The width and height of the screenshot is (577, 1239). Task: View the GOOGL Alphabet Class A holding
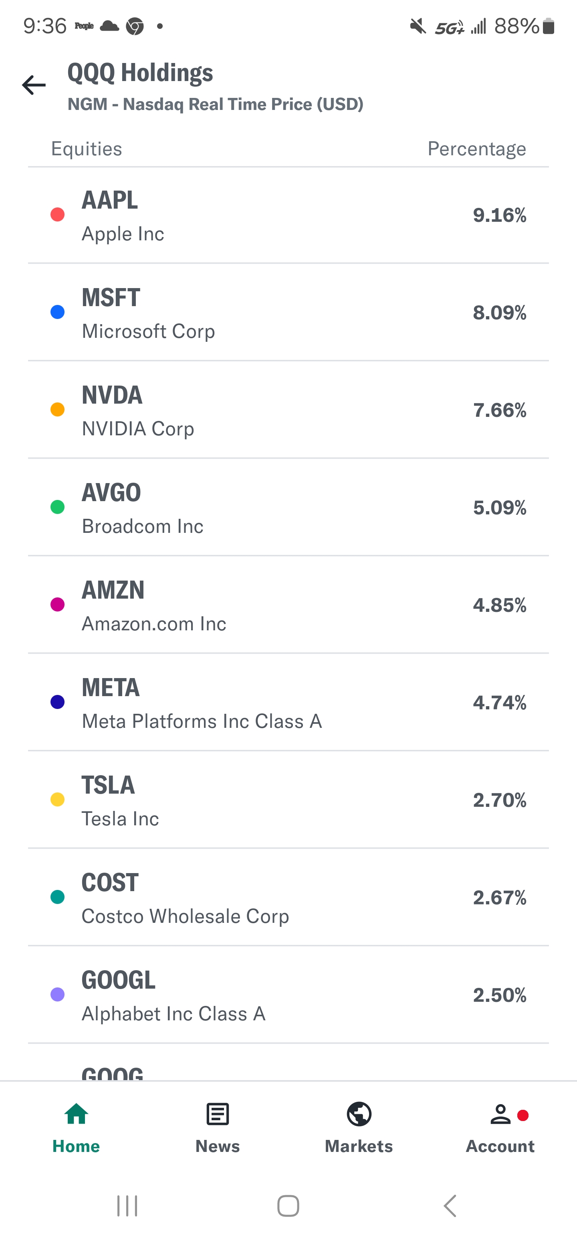click(x=288, y=995)
